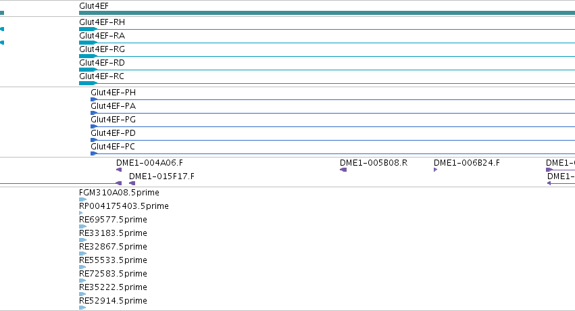Click the RE69577.5prime EST glyph

(x=83, y=226)
